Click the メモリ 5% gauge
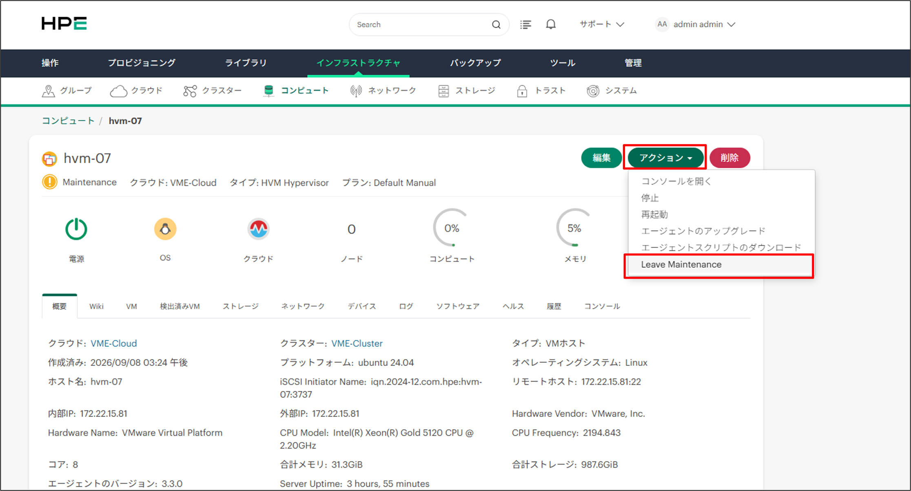This screenshot has height=491, width=911. (574, 228)
